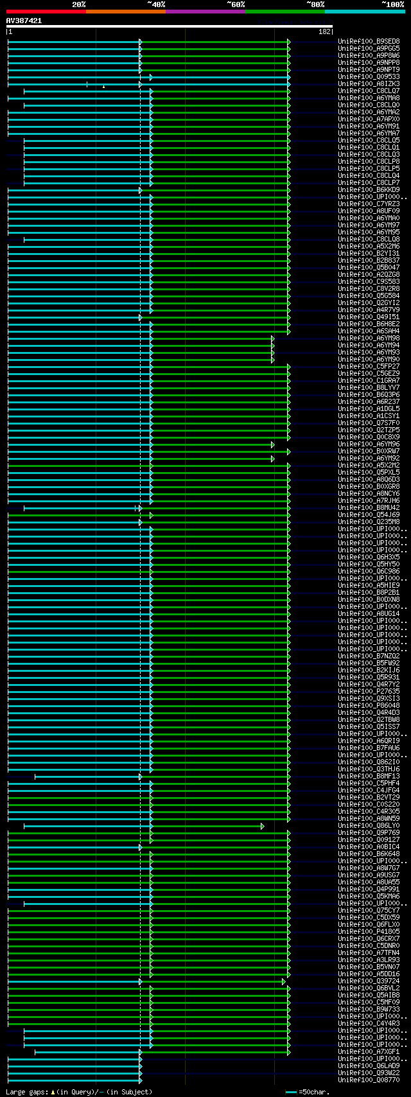Select the UniRef100_Q4P991 label
This screenshot has width=411, height=1097.
(x=369, y=890)
